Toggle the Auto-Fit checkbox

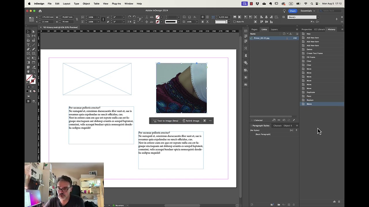pyautogui.click(x=234, y=22)
